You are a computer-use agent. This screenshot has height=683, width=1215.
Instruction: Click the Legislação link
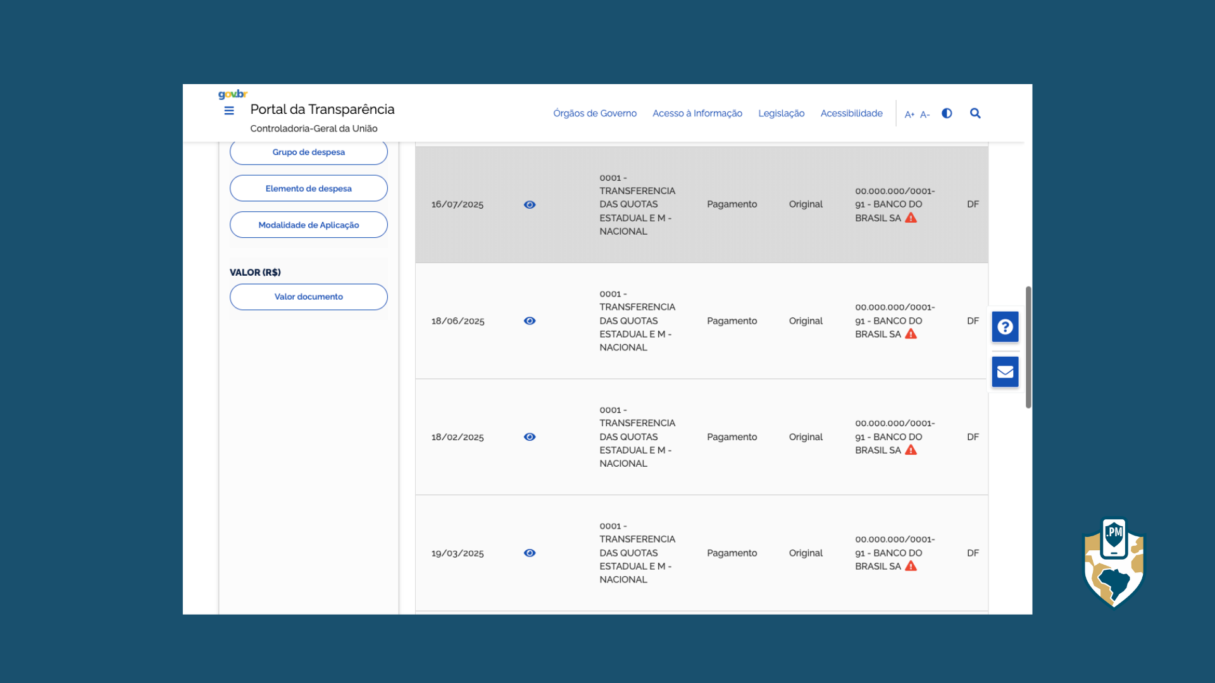781,113
